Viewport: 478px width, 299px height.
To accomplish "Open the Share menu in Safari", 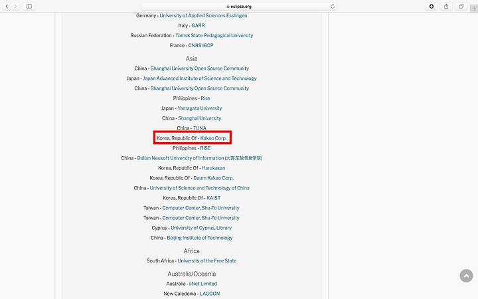I will point(446,6).
